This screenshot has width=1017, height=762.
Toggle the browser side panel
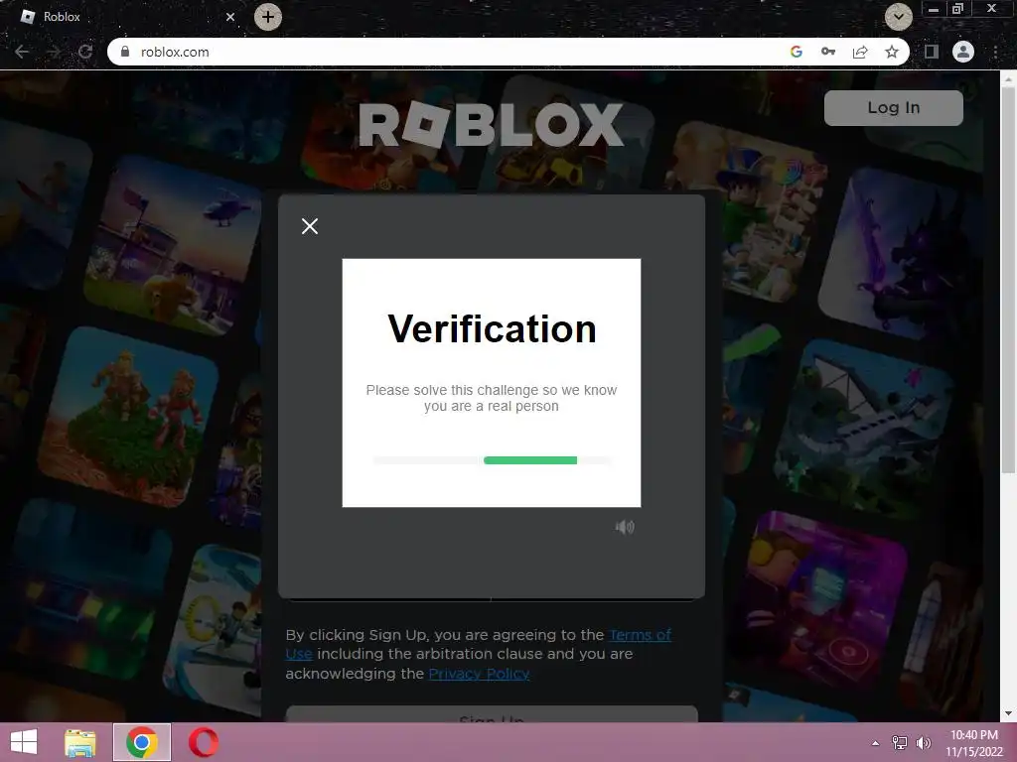[932, 52]
